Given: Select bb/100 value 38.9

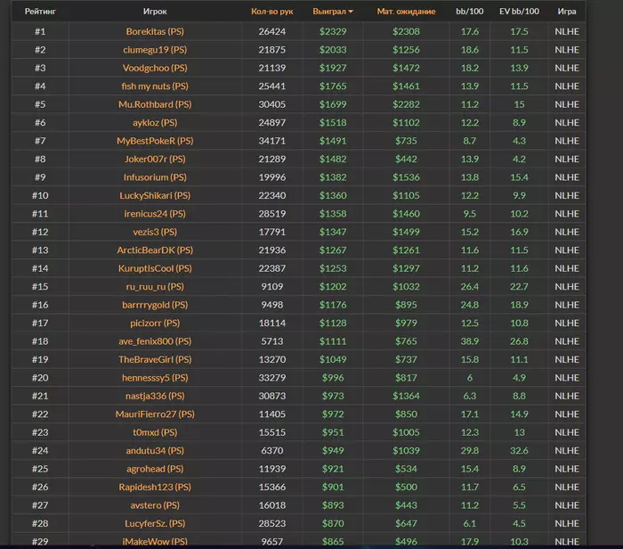Looking at the screenshot, I should (x=470, y=341).
